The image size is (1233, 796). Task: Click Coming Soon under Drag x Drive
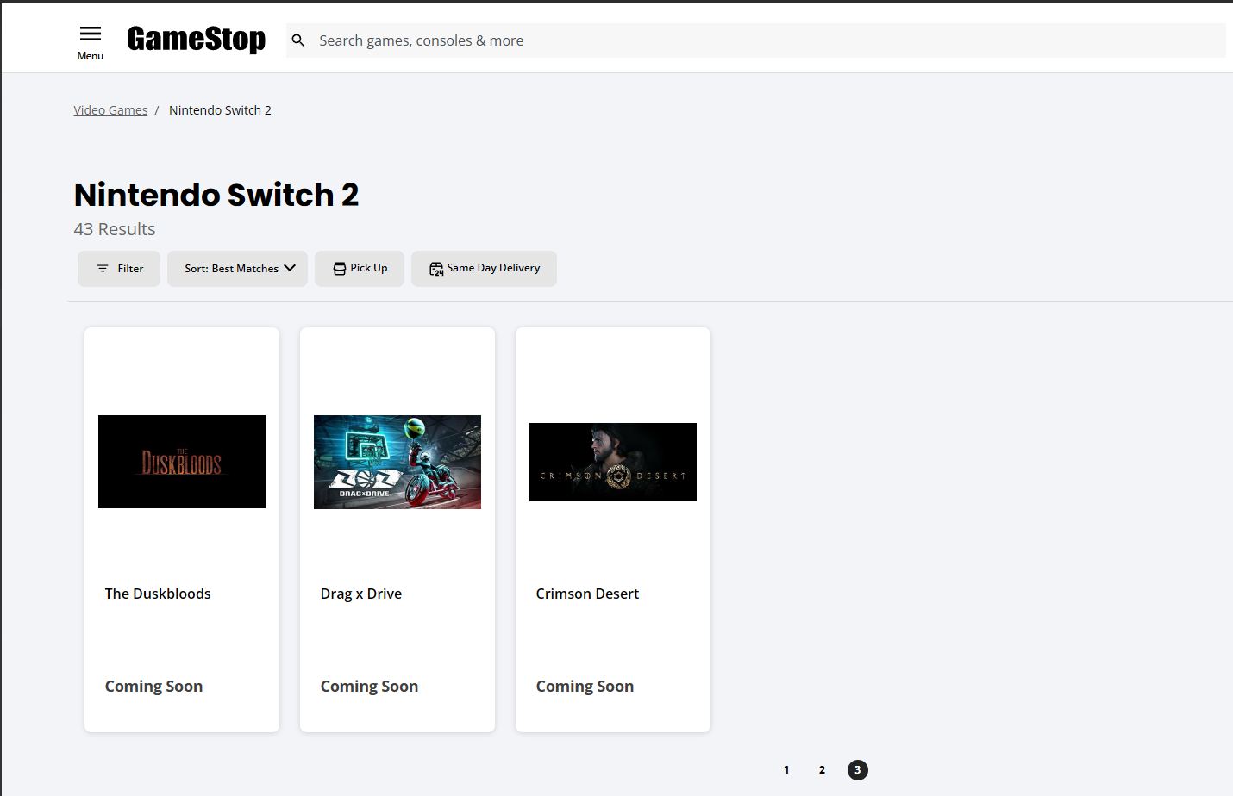tap(370, 687)
